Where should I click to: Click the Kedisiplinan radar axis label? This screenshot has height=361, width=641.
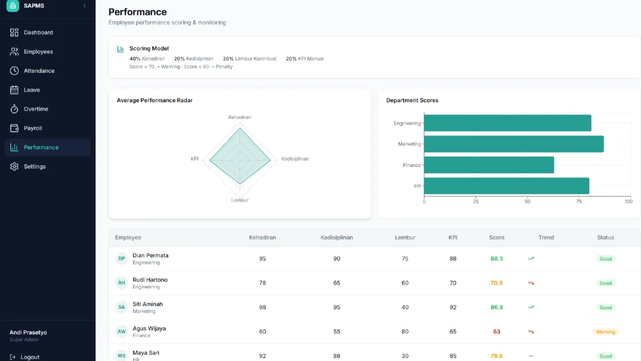(x=295, y=159)
